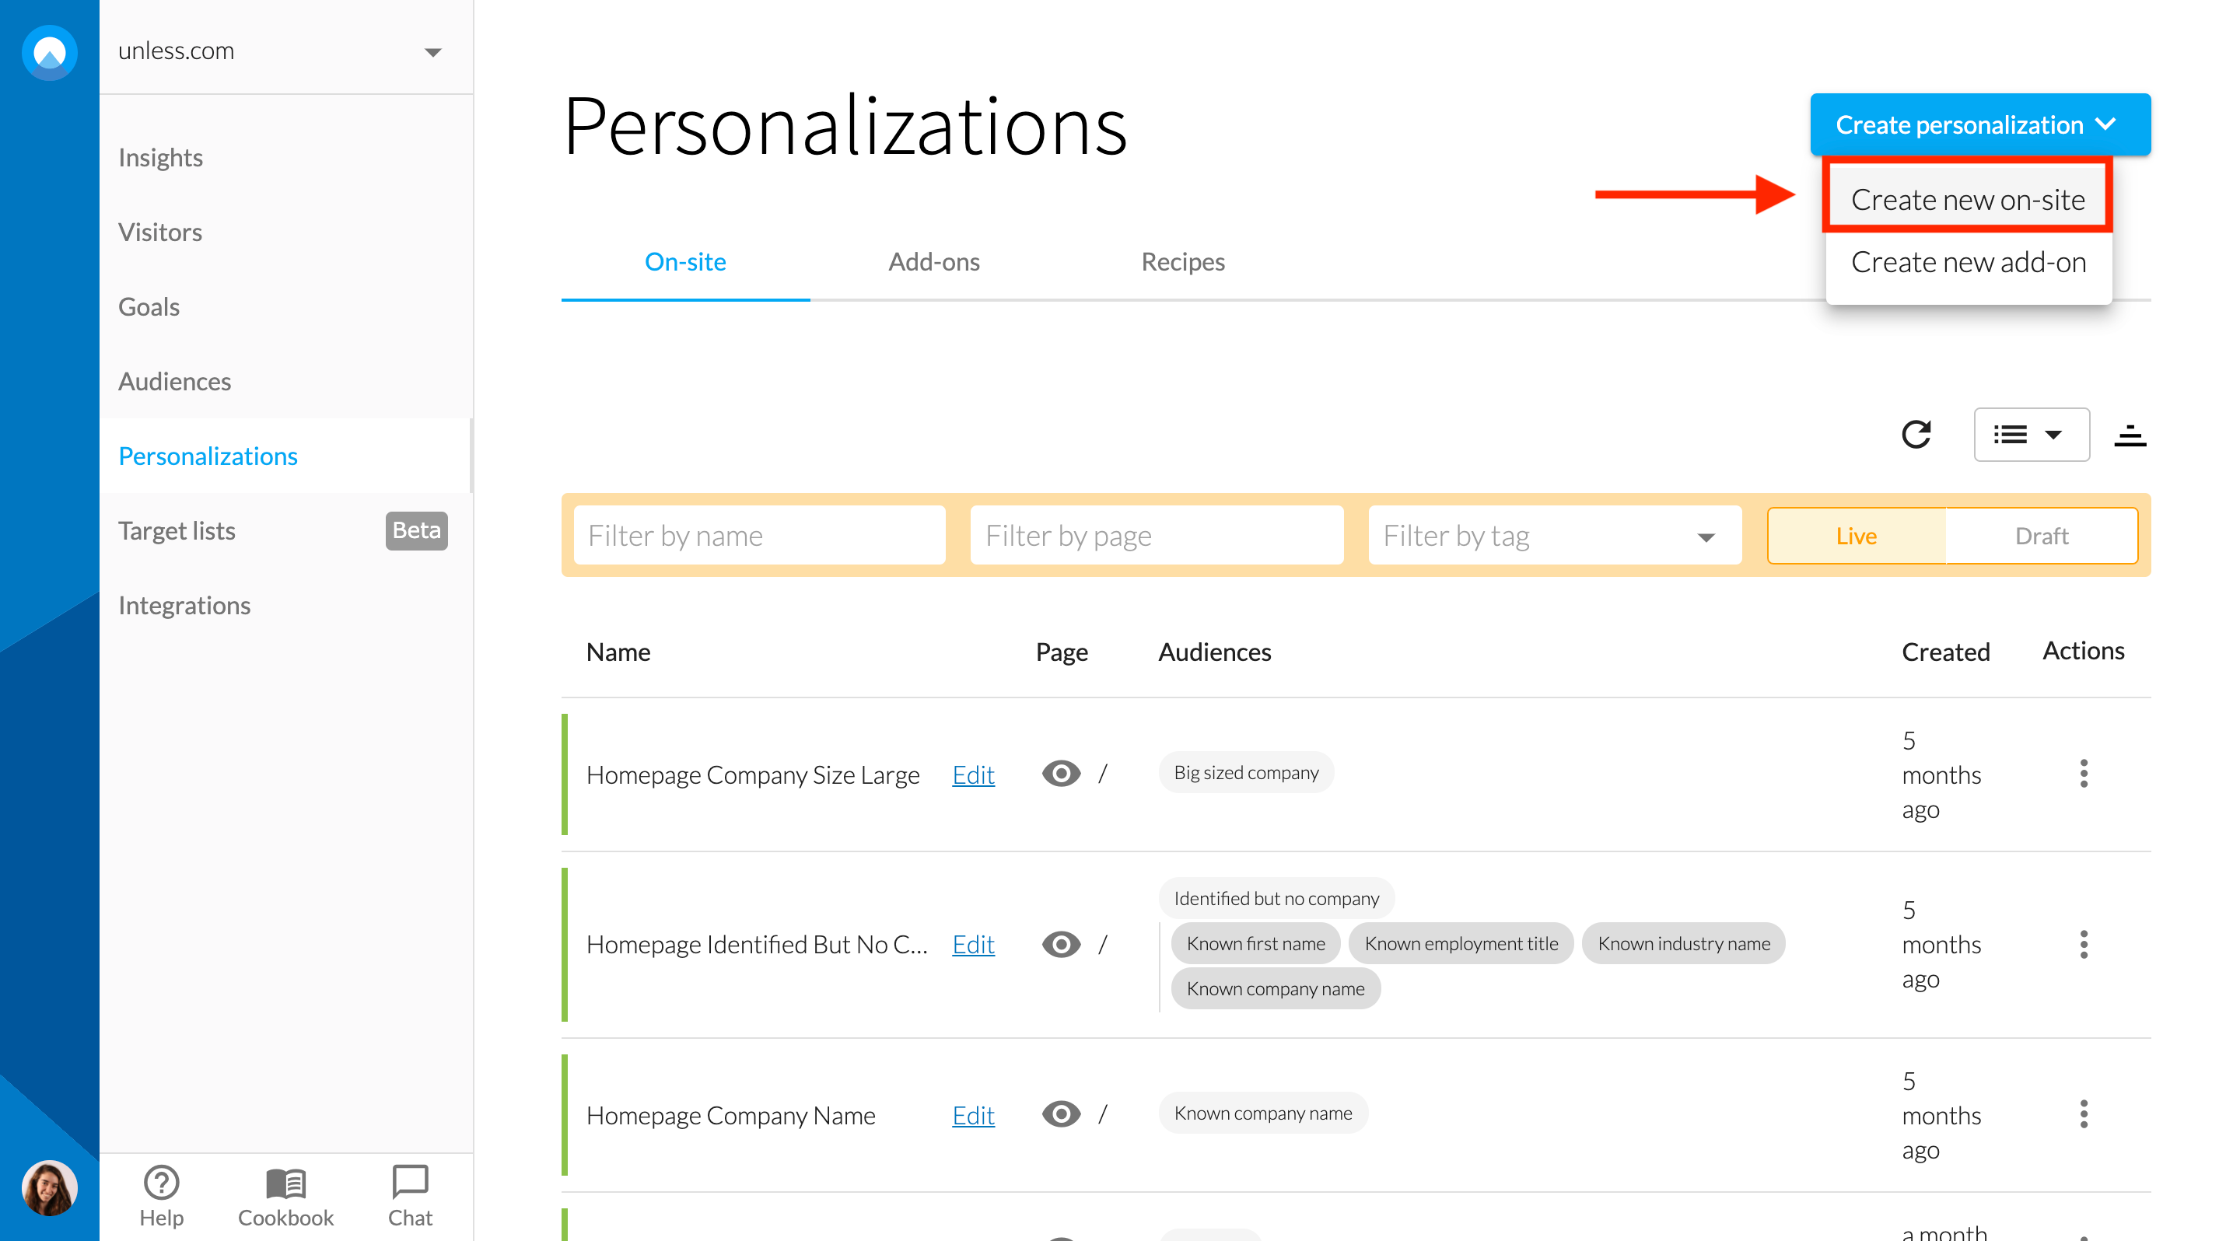Viewport: 2240px width, 1241px height.
Task: Click the Filter by name input field
Action: point(759,537)
